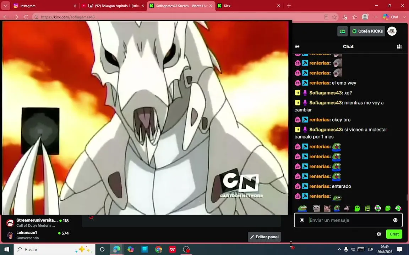
Task: Click the shield icon inside message box
Action: pos(302,220)
